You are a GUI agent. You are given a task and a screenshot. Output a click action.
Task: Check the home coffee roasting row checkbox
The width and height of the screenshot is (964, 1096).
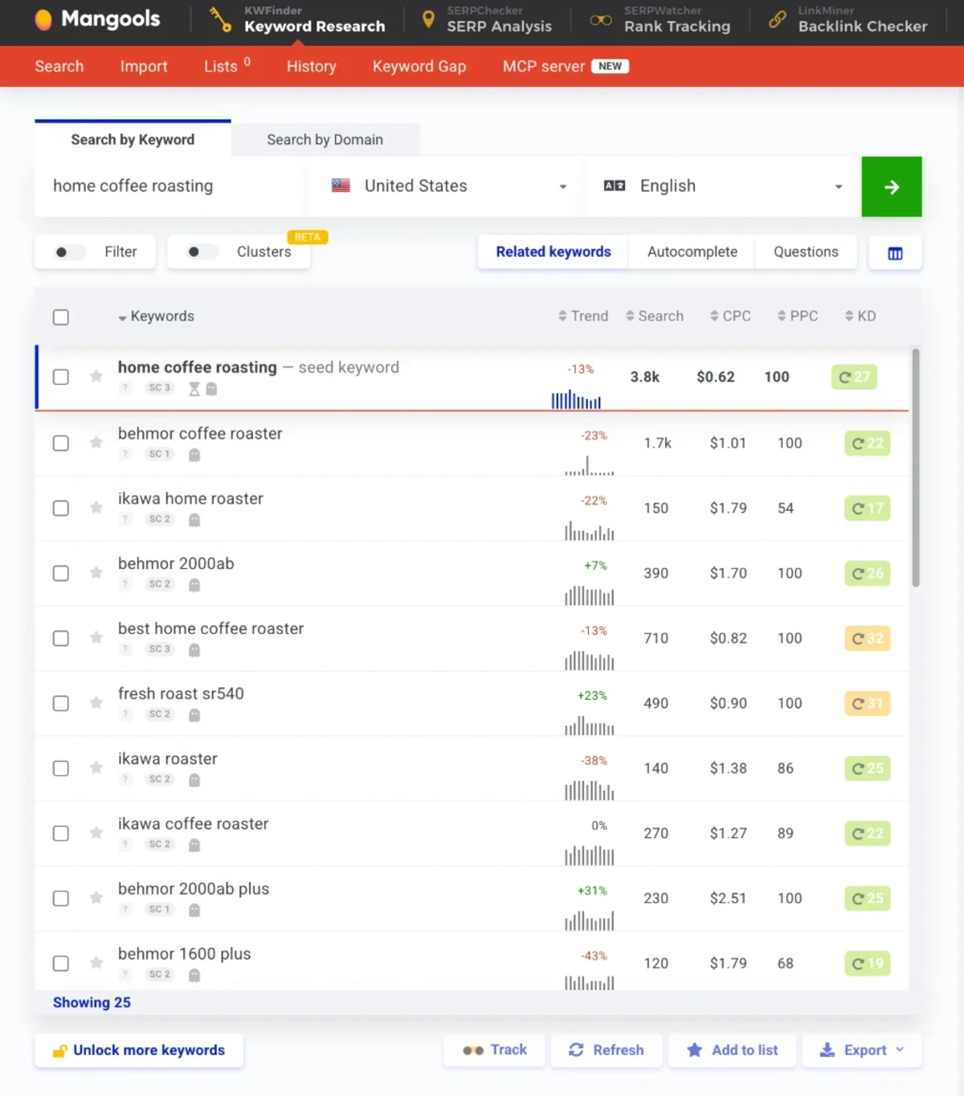point(60,376)
